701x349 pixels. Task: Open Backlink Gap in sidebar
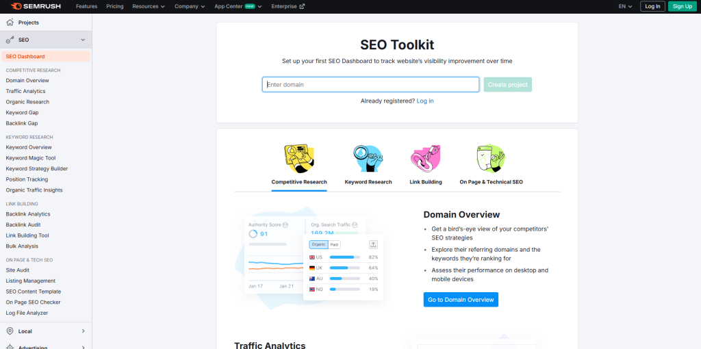(22, 123)
